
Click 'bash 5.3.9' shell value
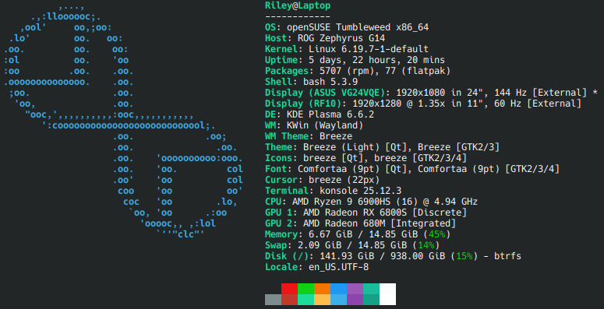click(x=330, y=82)
